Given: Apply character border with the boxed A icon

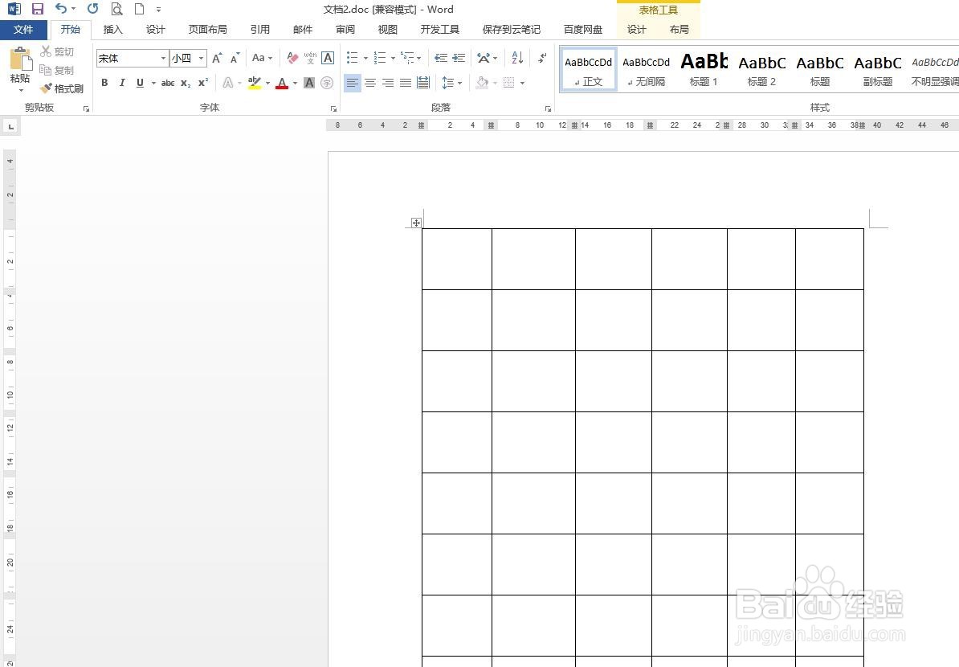Looking at the screenshot, I should point(328,58).
